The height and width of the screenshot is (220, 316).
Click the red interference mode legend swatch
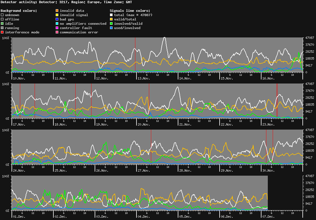tap(2, 32)
